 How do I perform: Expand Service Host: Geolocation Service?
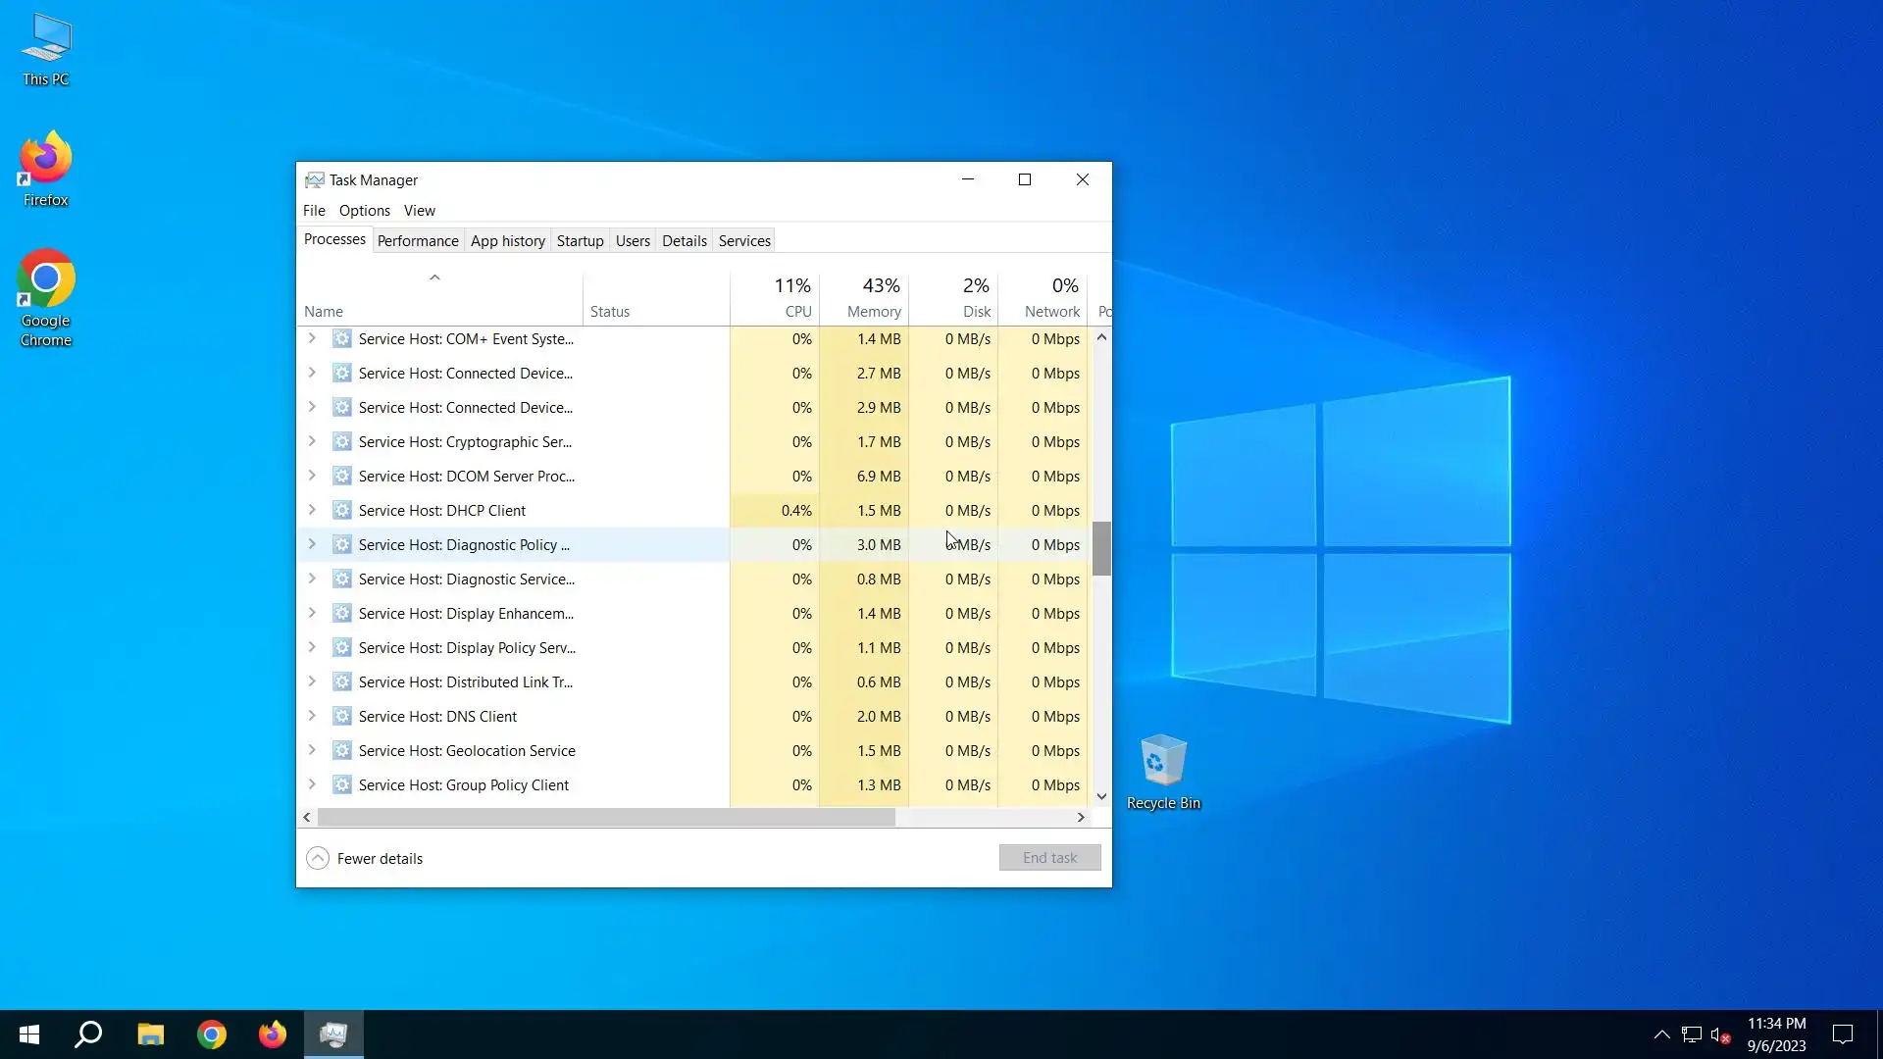pos(312,750)
